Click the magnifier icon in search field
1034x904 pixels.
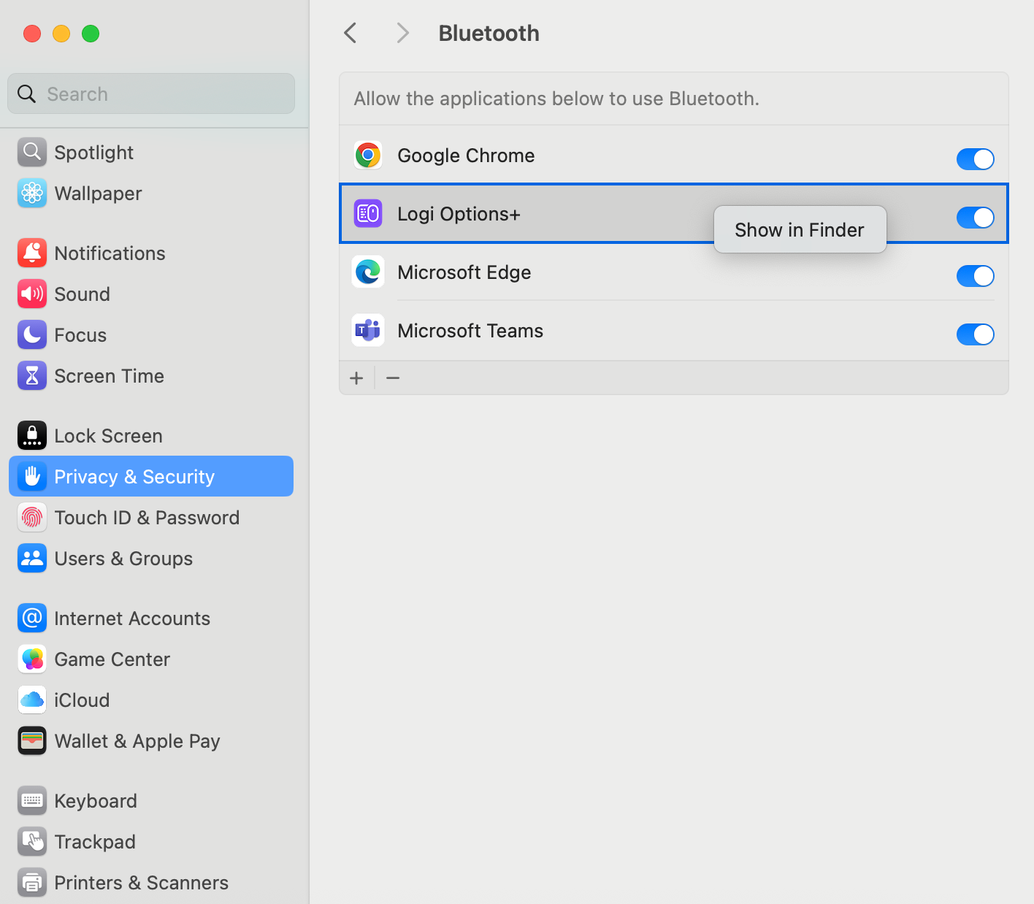click(x=26, y=93)
